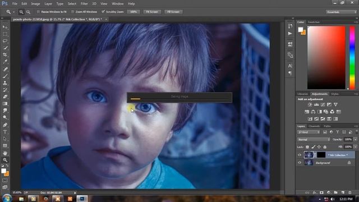Switch to the Styles tab
This screenshot has height=202, width=359.
pos(334,94)
